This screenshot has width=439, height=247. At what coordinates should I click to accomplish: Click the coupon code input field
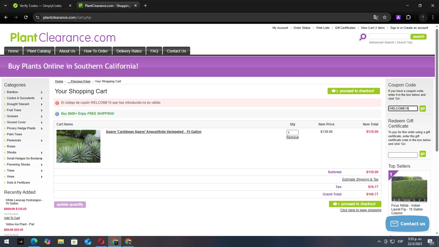click(x=403, y=109)
